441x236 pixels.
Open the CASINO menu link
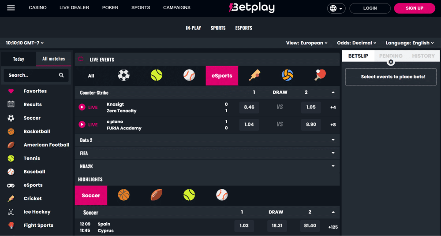point(37,8)
